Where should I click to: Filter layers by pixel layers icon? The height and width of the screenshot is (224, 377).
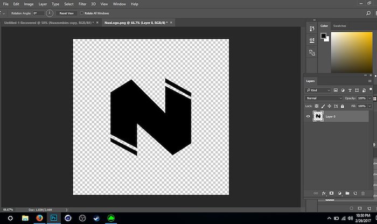click(x=336, y=90)
